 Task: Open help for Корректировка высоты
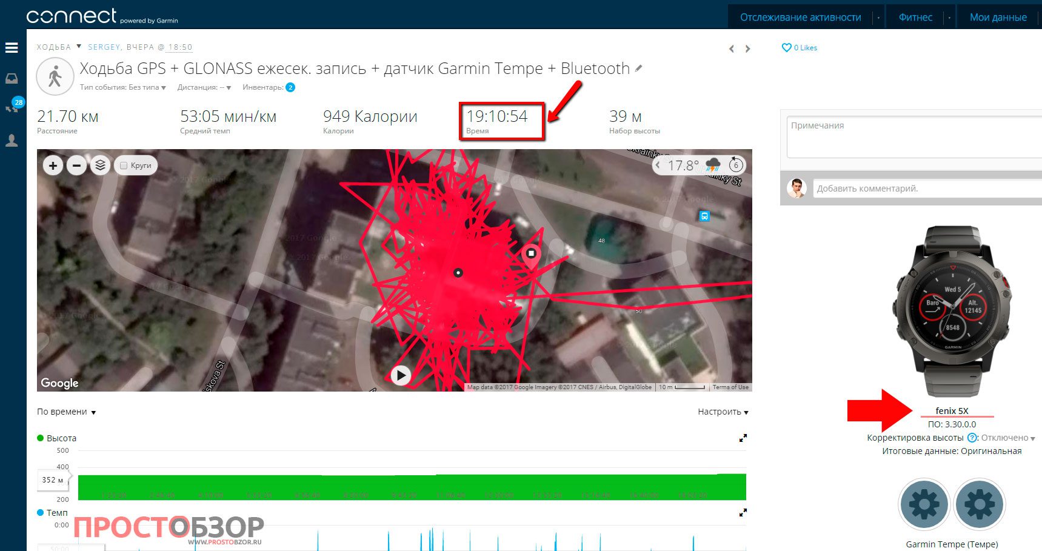pyautogui.click(x=972, y=438)
